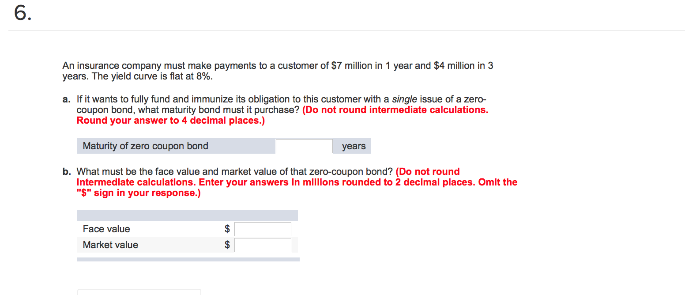Click the "Market value" row label

(110, 245)
